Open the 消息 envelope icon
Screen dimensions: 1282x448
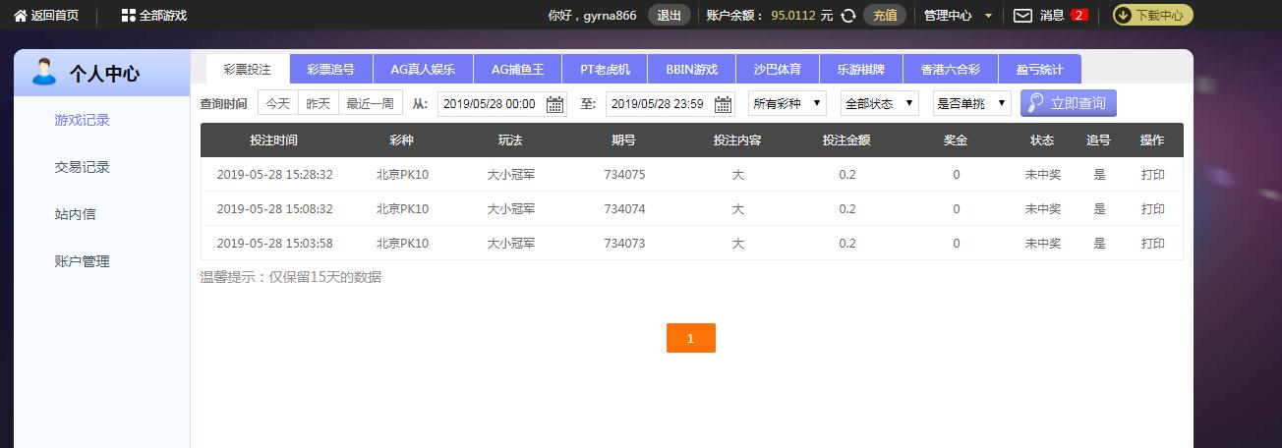1022,15
